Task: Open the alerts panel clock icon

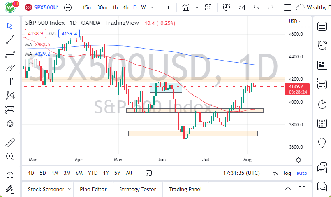Action: [322, 45]
